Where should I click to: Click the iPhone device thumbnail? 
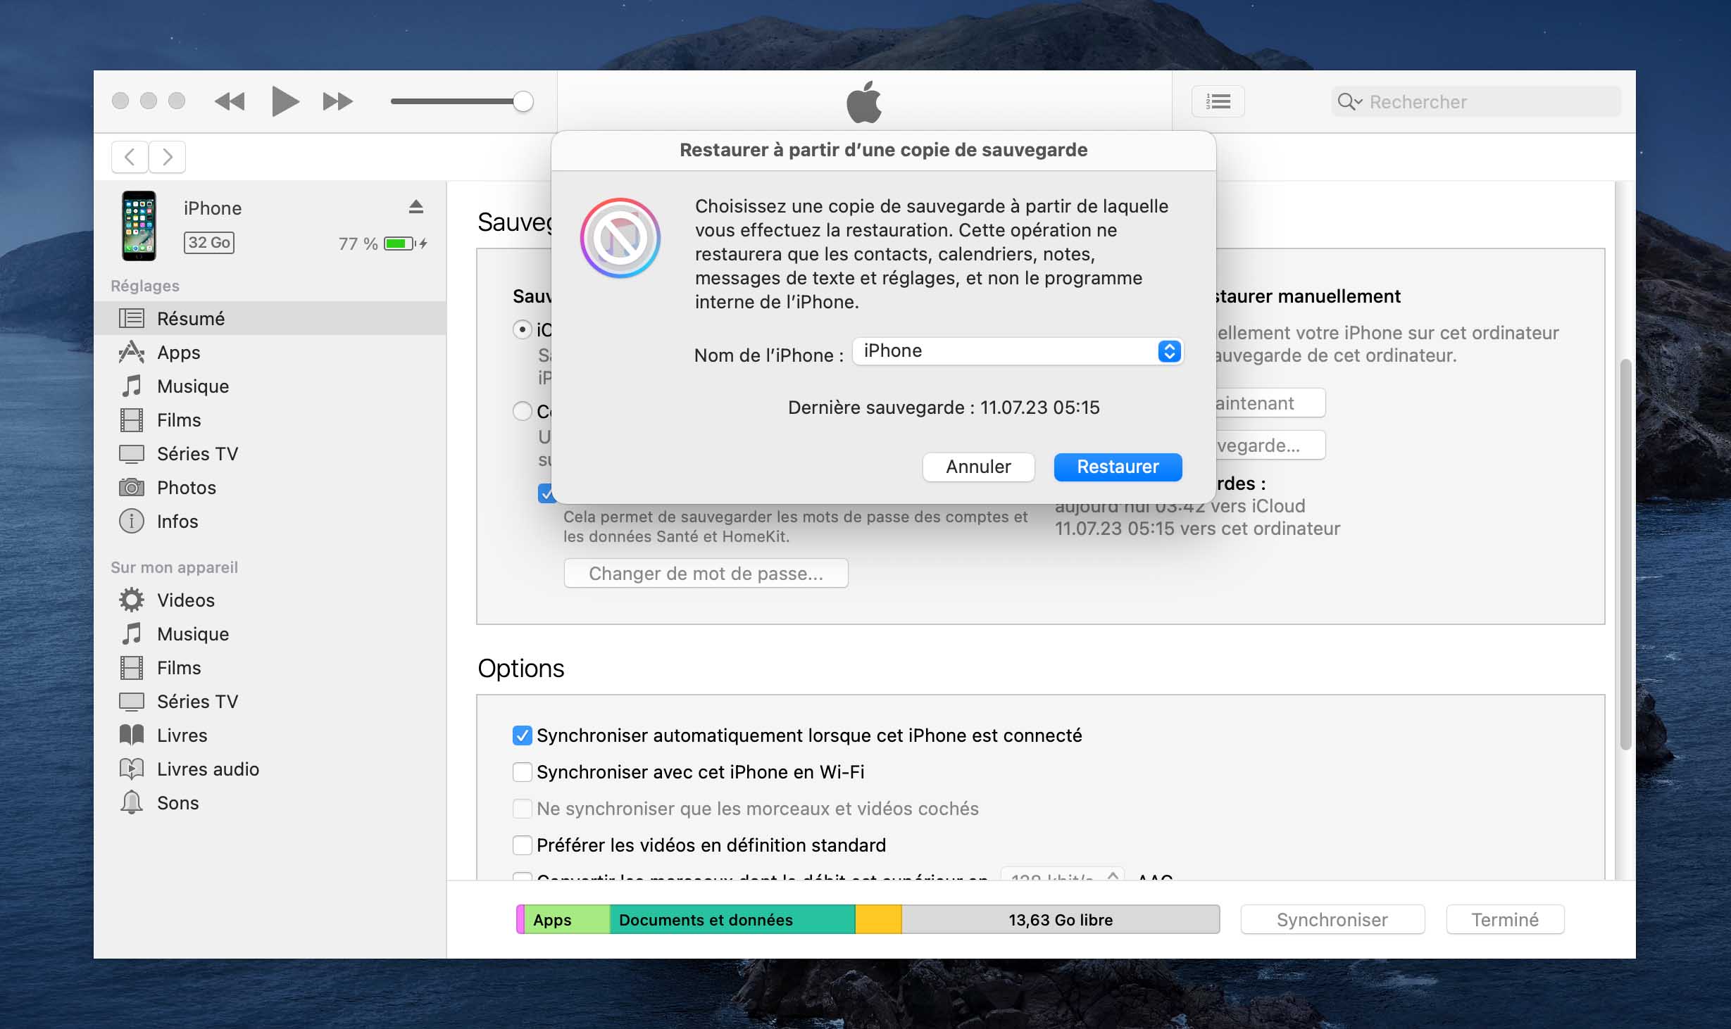coord(139,225)
